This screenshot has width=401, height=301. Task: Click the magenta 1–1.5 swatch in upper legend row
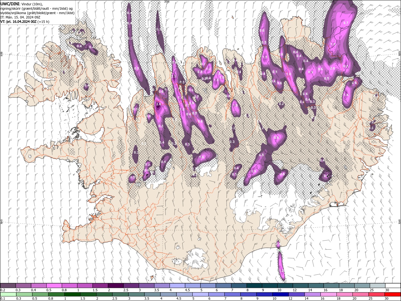pos(85,286)
